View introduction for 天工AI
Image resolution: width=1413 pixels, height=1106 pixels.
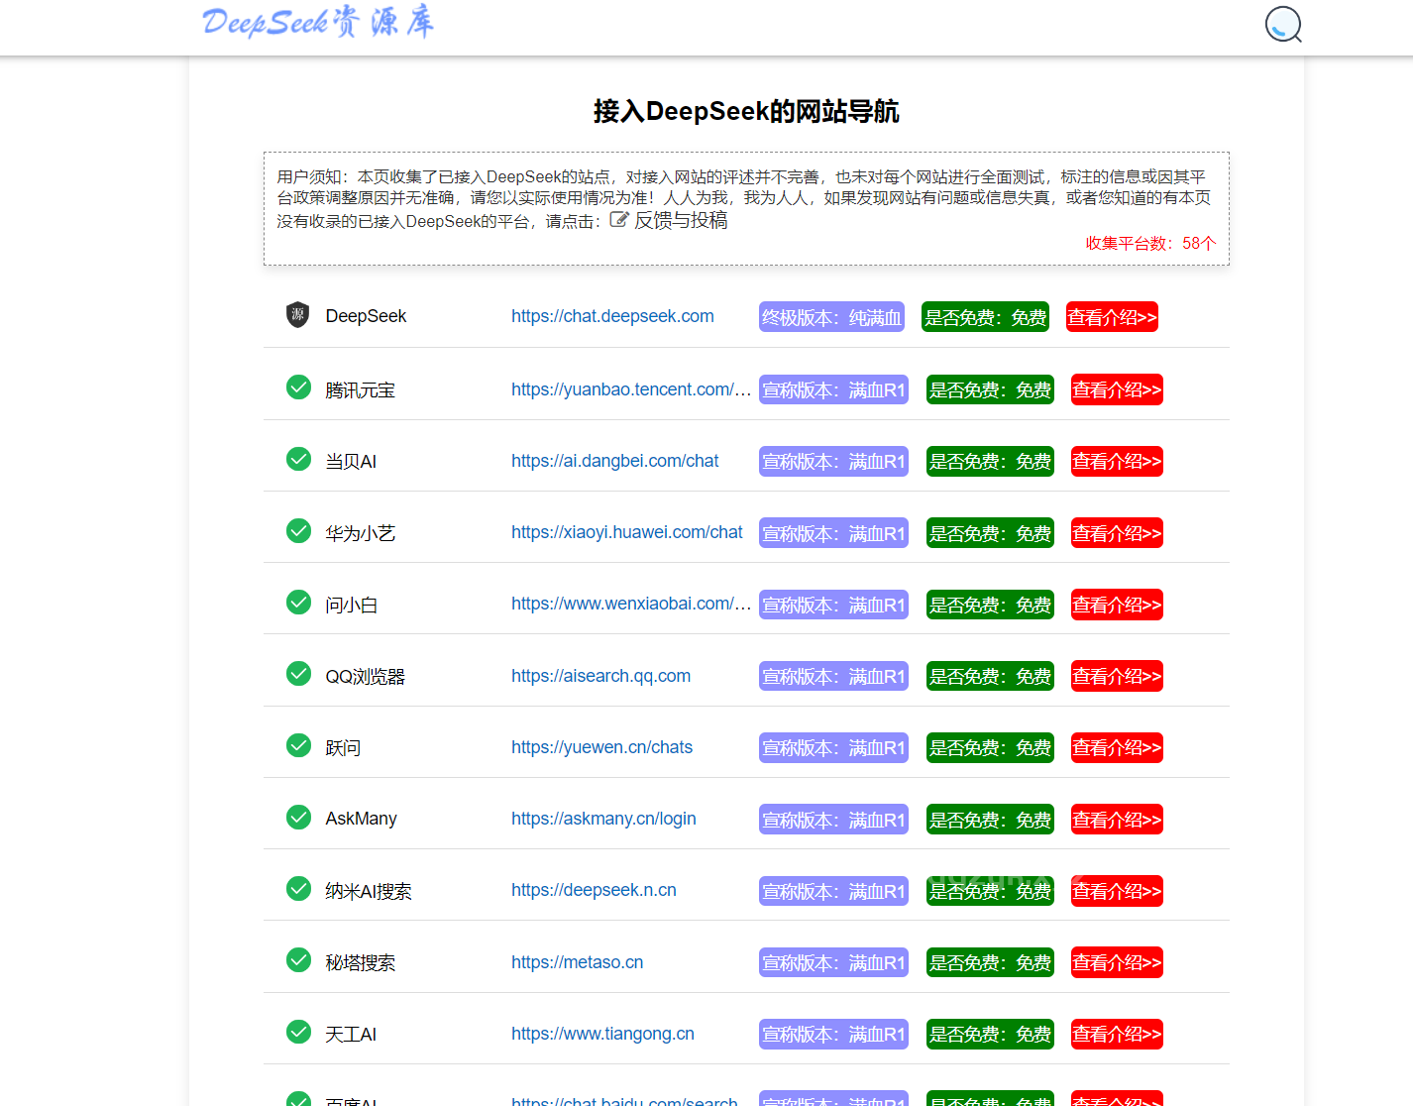tap(1117, 1034)
